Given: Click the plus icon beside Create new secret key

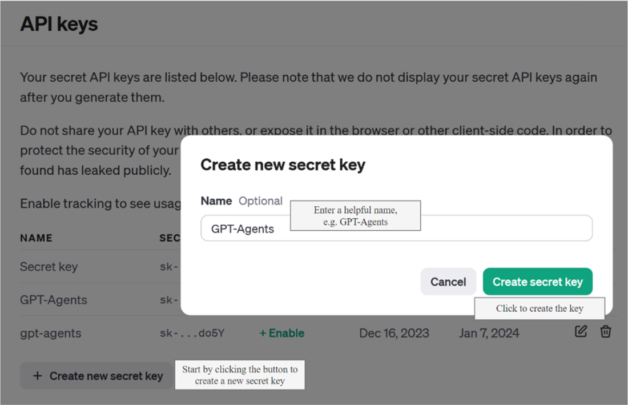Looking at the screenshot, I should [x=37, y=376].
